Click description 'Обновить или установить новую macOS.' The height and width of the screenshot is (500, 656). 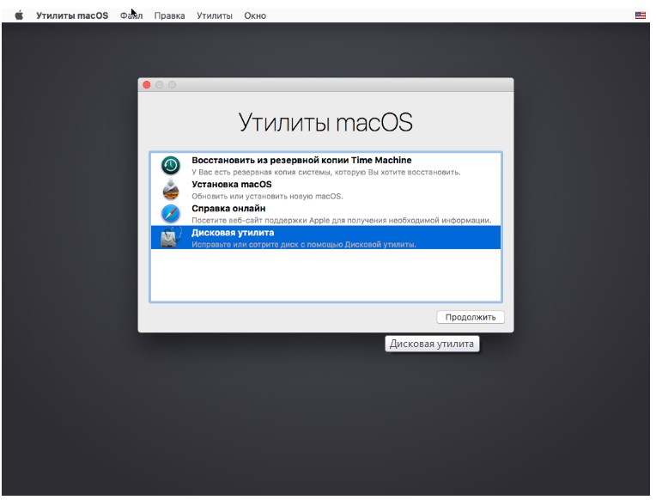click(267, 196)
